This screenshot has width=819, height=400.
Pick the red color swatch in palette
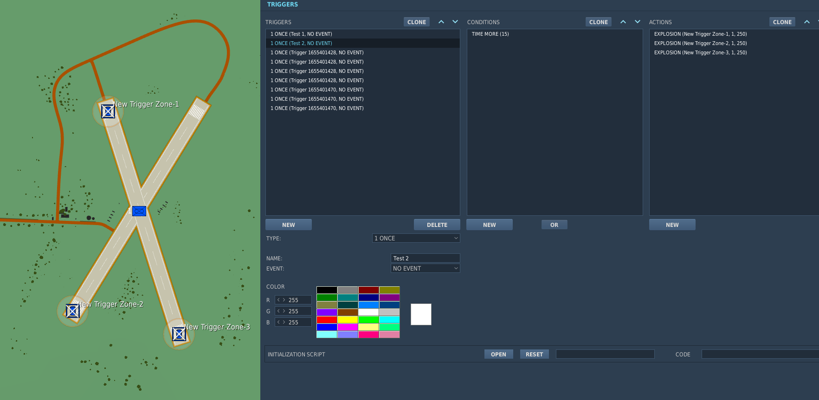[x=327, y=320]
